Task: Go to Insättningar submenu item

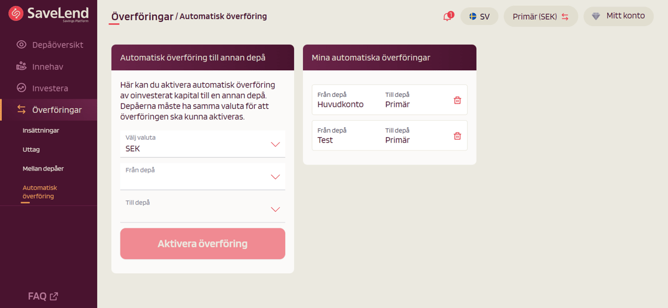Action: [x=41, y=130]
